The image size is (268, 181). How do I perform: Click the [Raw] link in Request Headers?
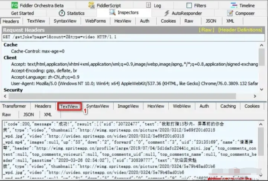click(206, 30)
